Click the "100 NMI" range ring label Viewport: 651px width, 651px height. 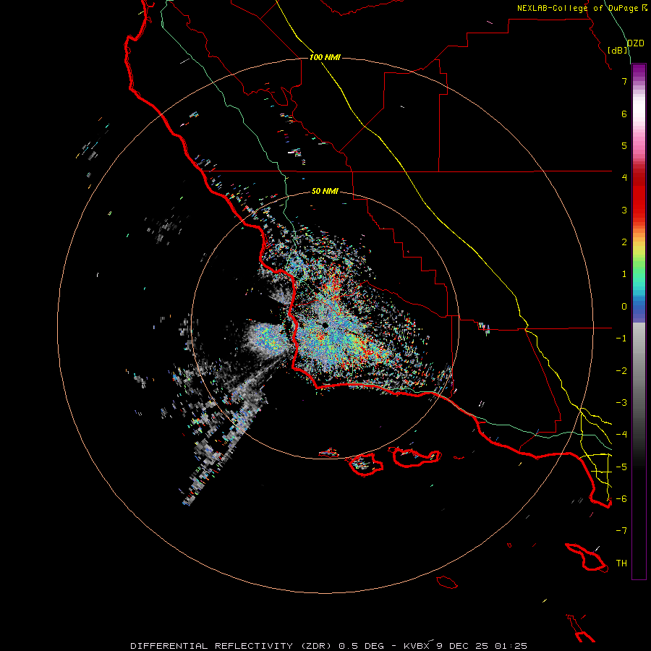pos(325,57)
